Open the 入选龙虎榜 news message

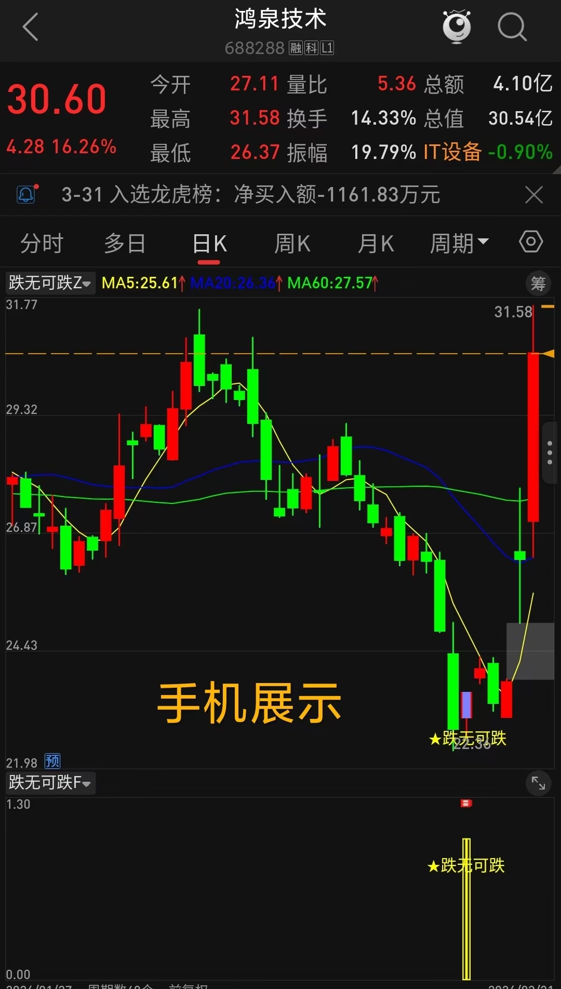(251, 195)
